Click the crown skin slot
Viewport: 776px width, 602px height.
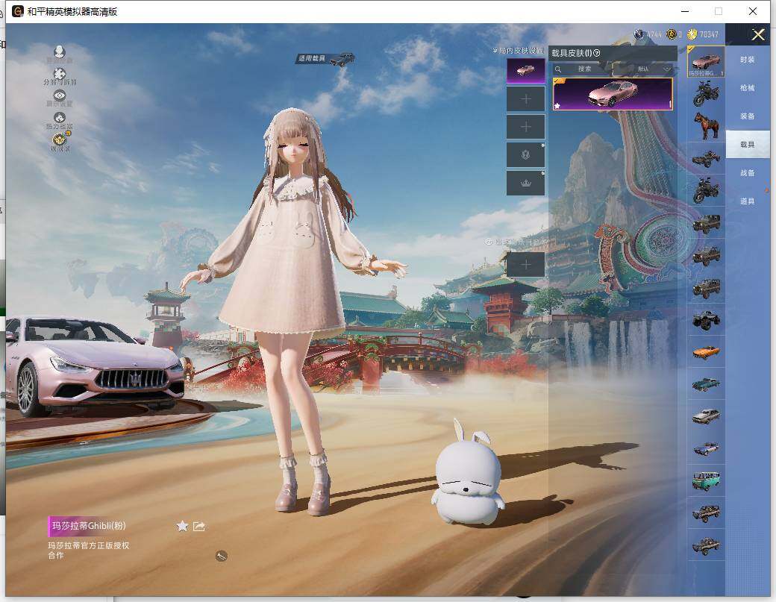tap(525, 184)
